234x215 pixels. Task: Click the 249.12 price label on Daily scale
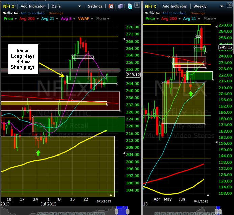(x=133, y=75)
